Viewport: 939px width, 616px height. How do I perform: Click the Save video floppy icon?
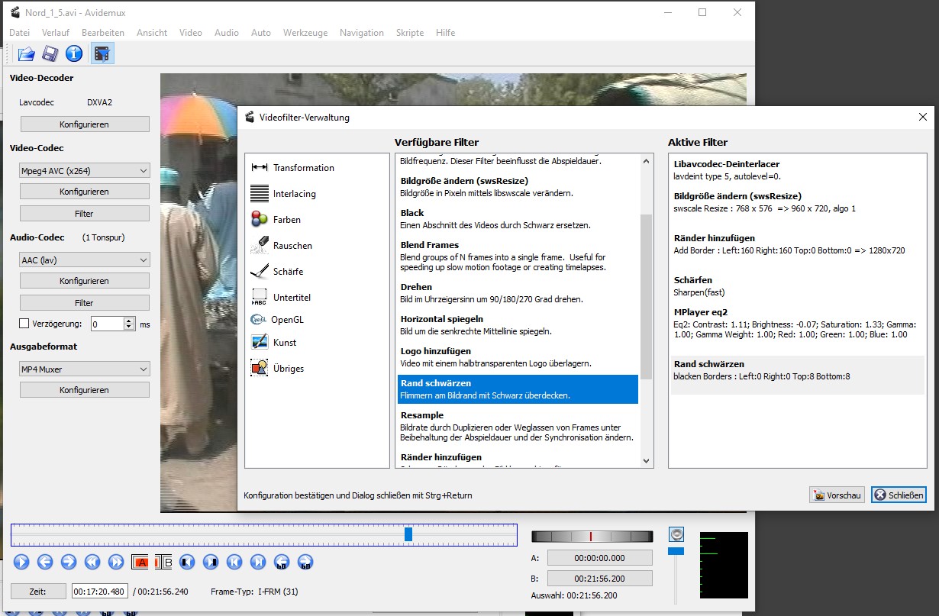point(50,53)
